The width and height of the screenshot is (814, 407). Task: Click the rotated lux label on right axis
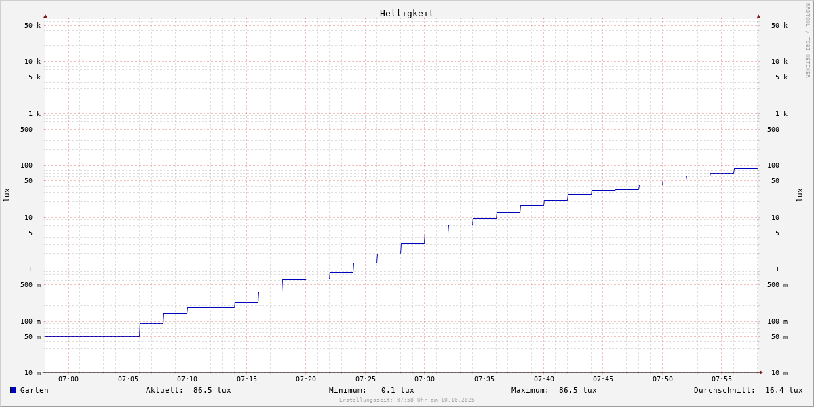[800, 195]
